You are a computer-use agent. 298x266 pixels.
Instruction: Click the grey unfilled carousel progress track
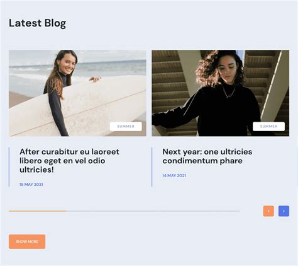(153, 211)
